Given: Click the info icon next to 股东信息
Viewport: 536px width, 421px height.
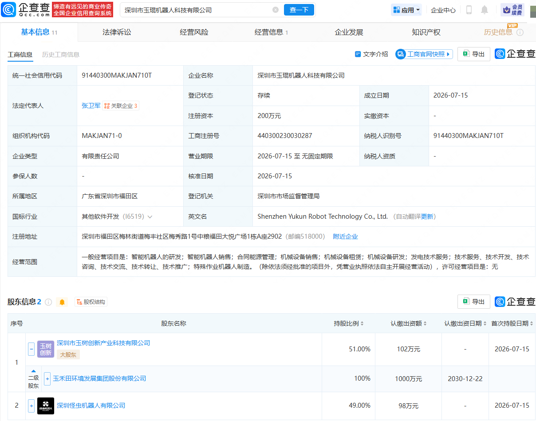Looking at the screenshot, I should pyautogui.click(x=48, y=302).
